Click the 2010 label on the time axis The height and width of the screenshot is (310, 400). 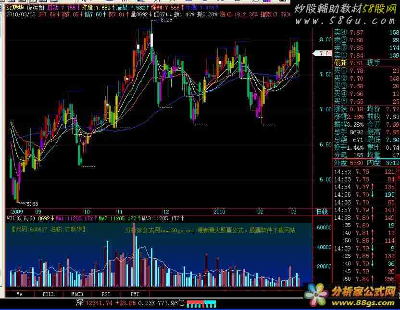pos(219,212)
